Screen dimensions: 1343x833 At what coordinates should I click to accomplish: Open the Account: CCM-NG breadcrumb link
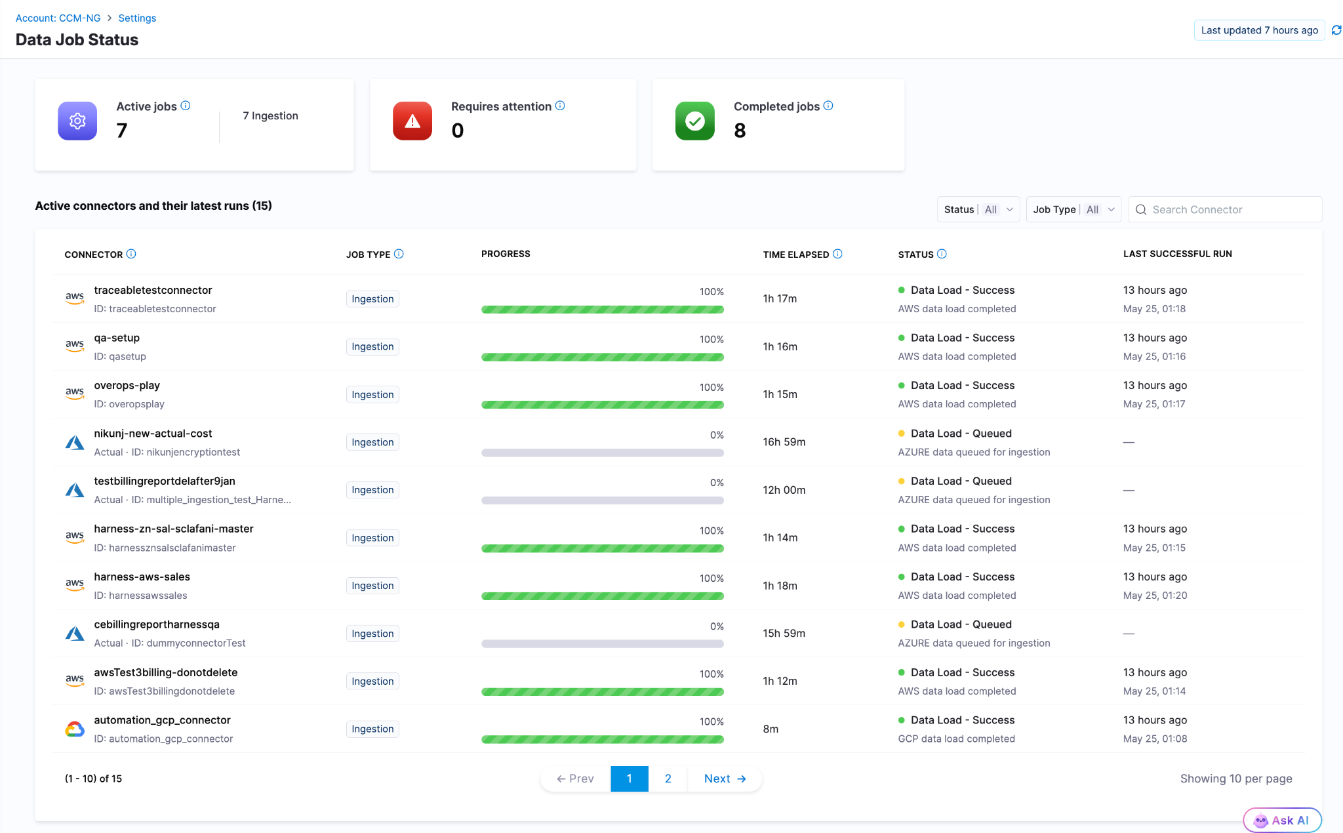(x=58, y=18)
